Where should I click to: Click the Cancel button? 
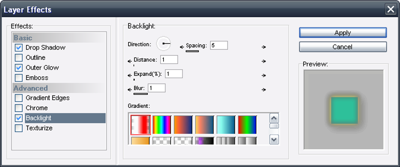[343, 47]
